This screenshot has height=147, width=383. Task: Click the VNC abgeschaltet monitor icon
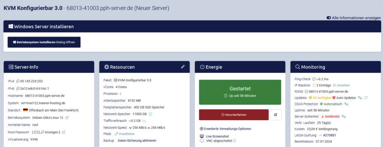202,141
